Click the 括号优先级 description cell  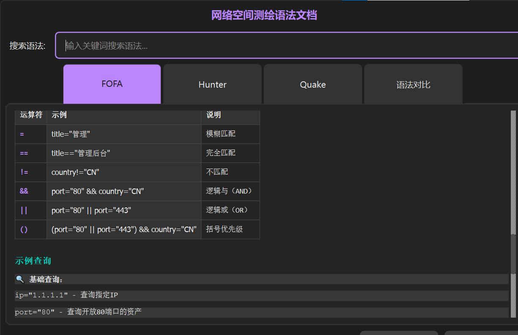(225, 230)
